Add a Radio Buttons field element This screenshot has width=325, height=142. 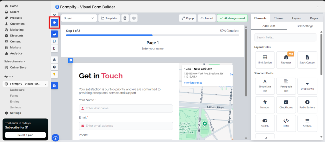307,105
